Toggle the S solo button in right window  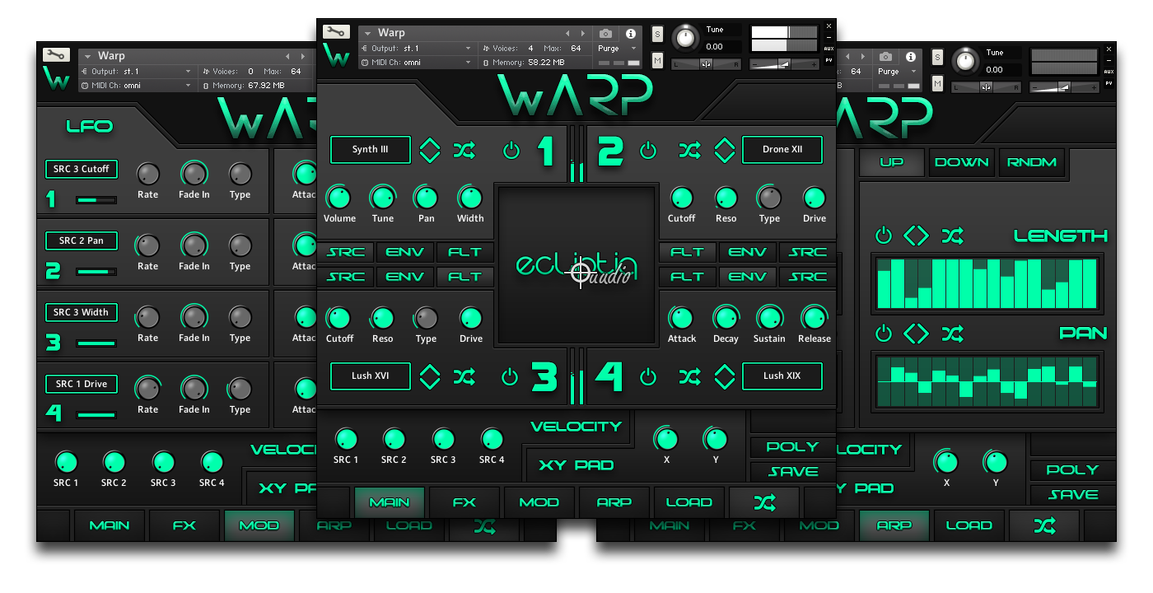[x=937, y=57]
